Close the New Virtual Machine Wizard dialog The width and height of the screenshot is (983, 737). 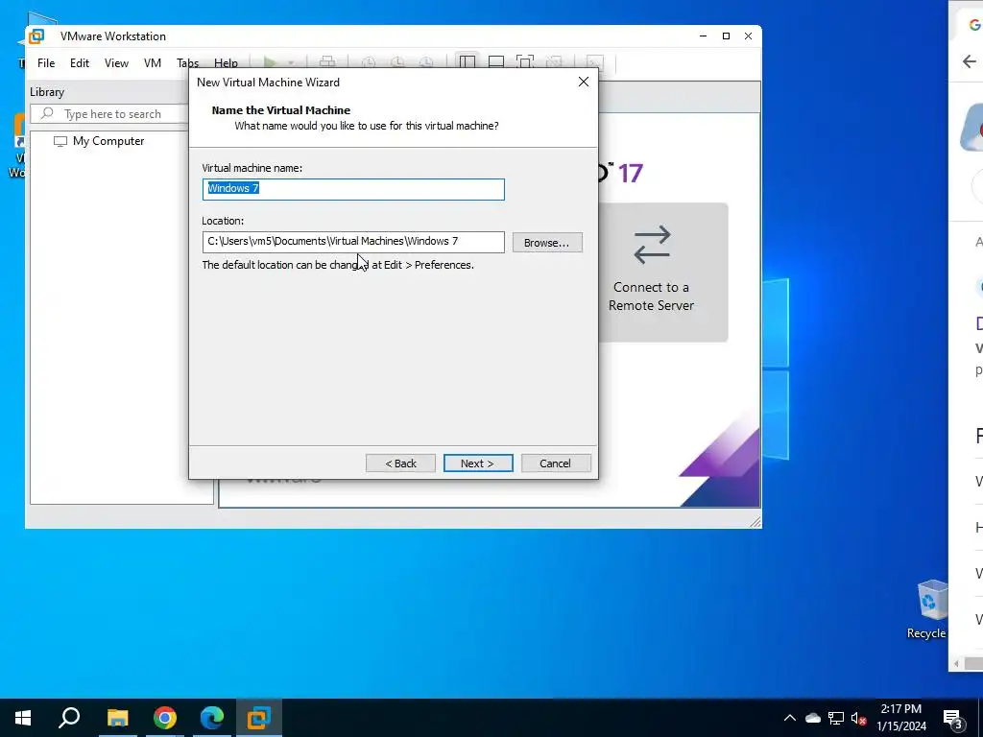[x=584, y=83]
